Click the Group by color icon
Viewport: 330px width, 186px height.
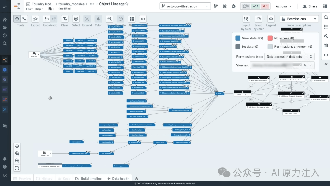[x=258, y=19]
